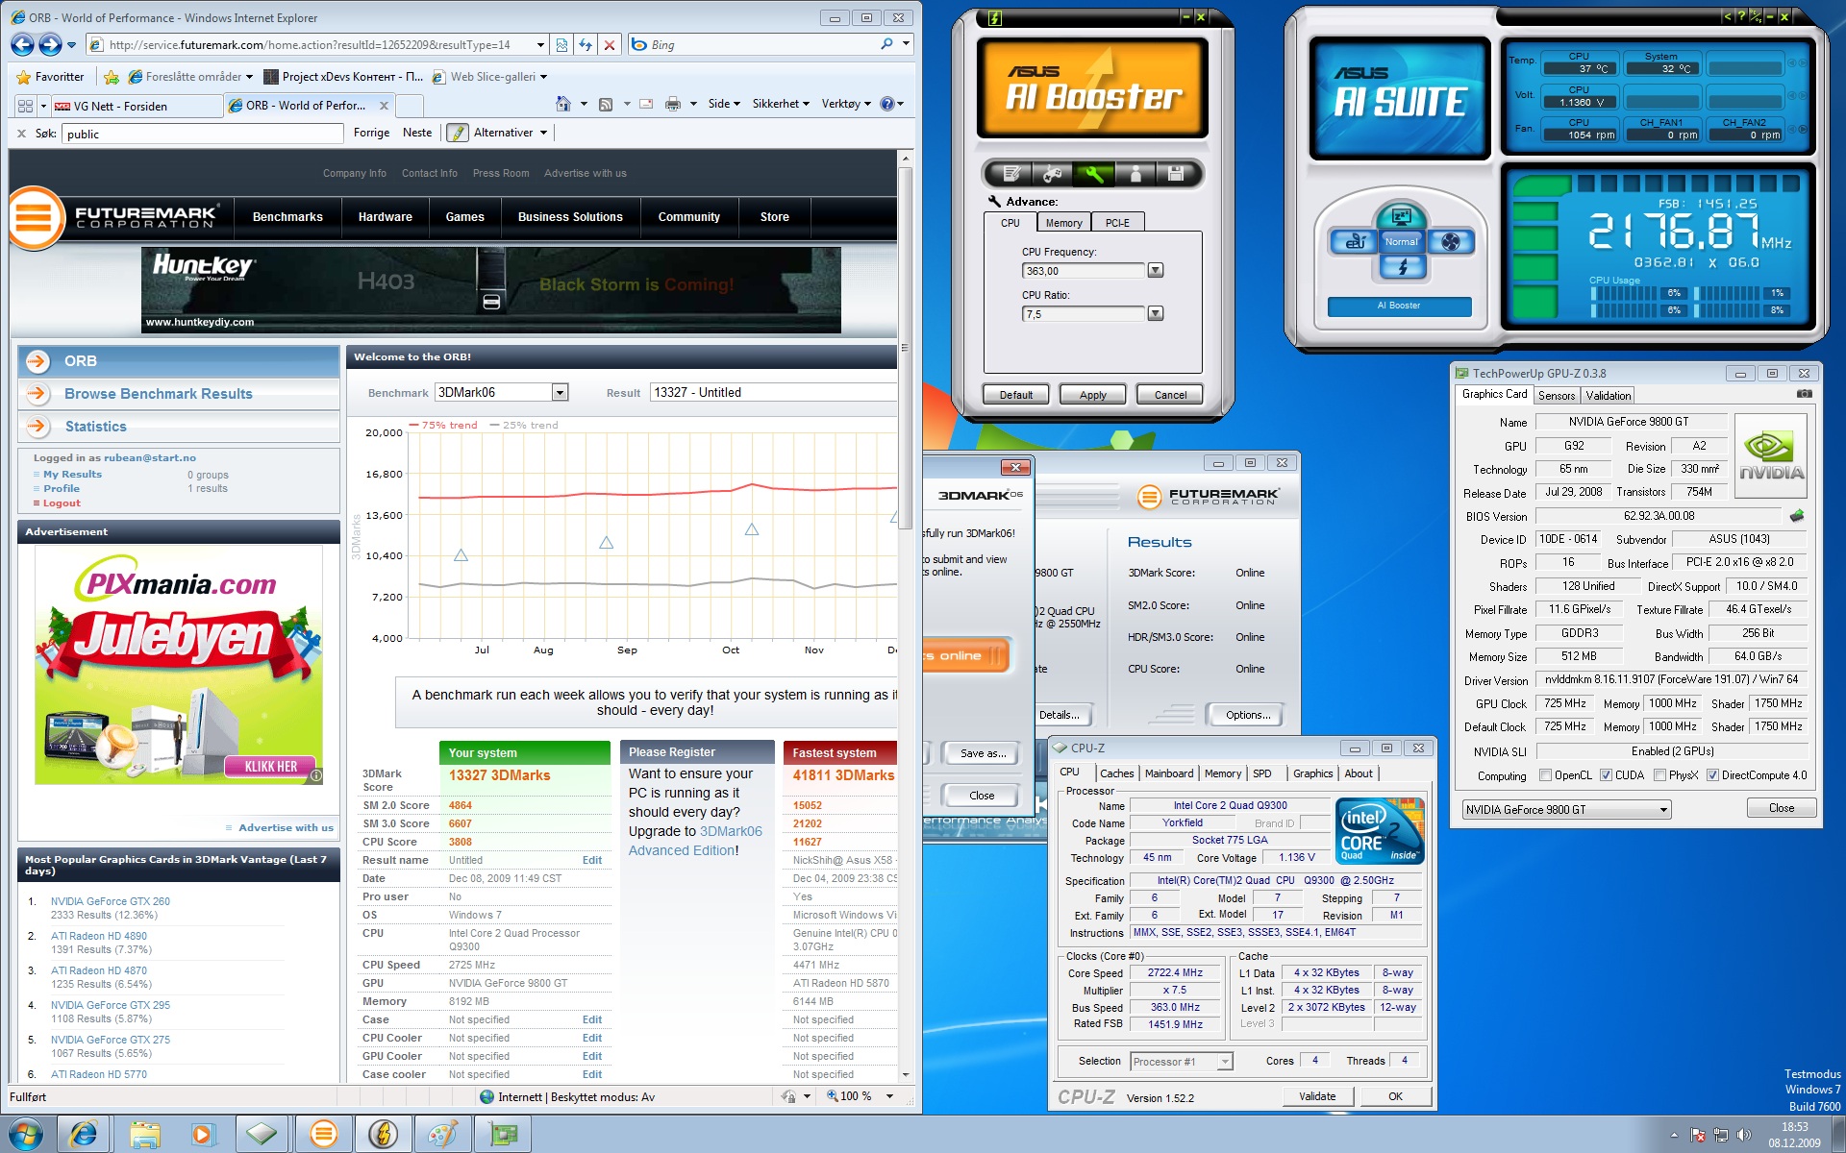Add page to the favorites bar

(x=112, y=77)
